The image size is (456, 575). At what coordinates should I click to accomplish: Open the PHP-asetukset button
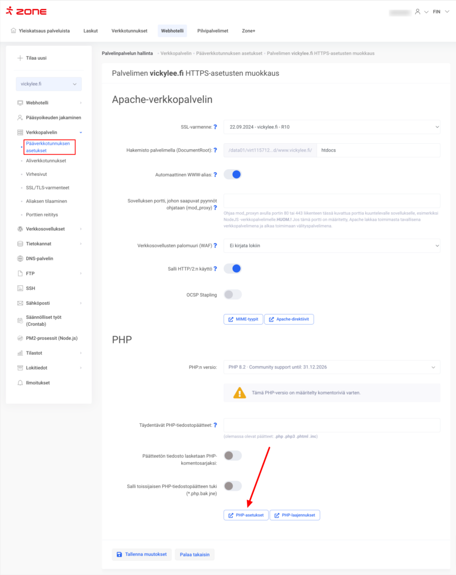pyautogui.click(x=246, y=515)
